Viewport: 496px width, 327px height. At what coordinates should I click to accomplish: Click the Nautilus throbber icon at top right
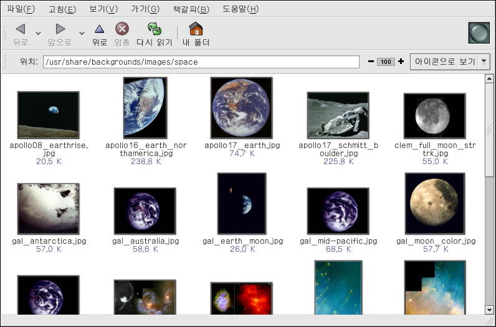tap(478, 33)
